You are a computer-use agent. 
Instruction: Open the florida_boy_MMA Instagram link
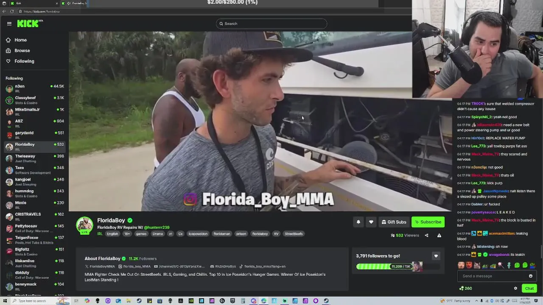(134, 266)
